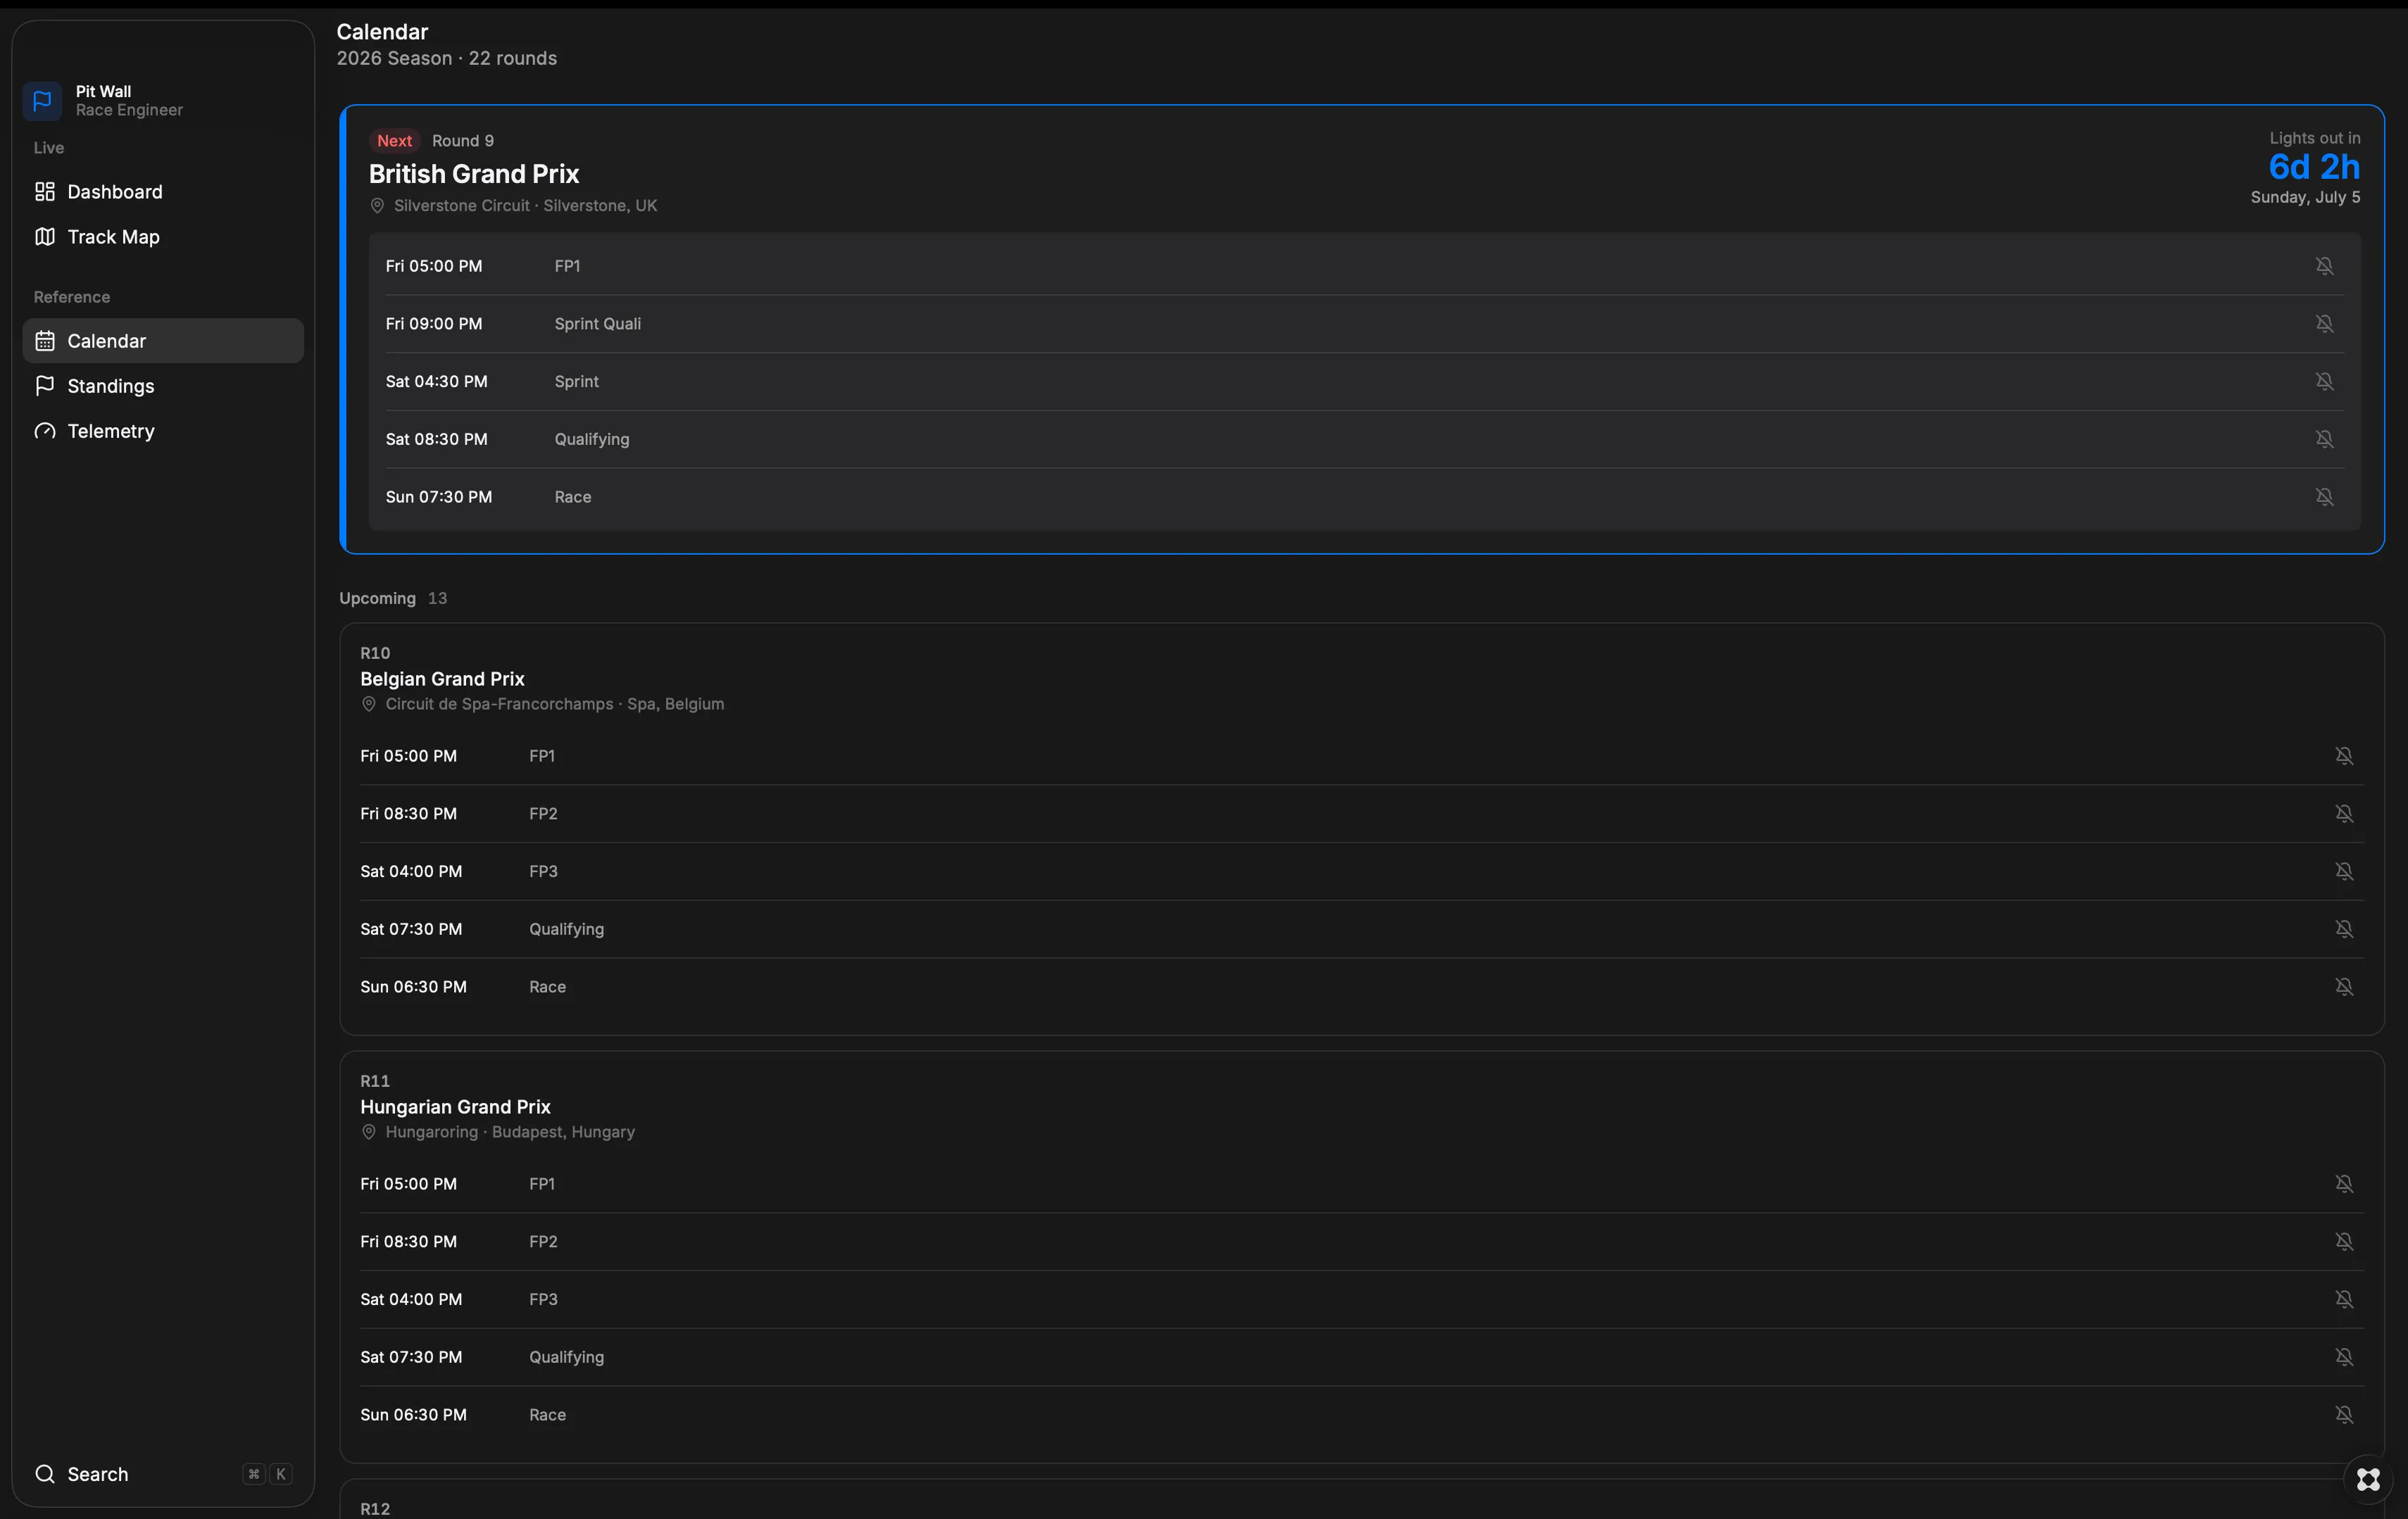Toggle reminder bell for Belgian GP FP1
Image resolution: width=2408 pixels, height=1519 pixels.
pyautogui.click(x=2343, y=756)
